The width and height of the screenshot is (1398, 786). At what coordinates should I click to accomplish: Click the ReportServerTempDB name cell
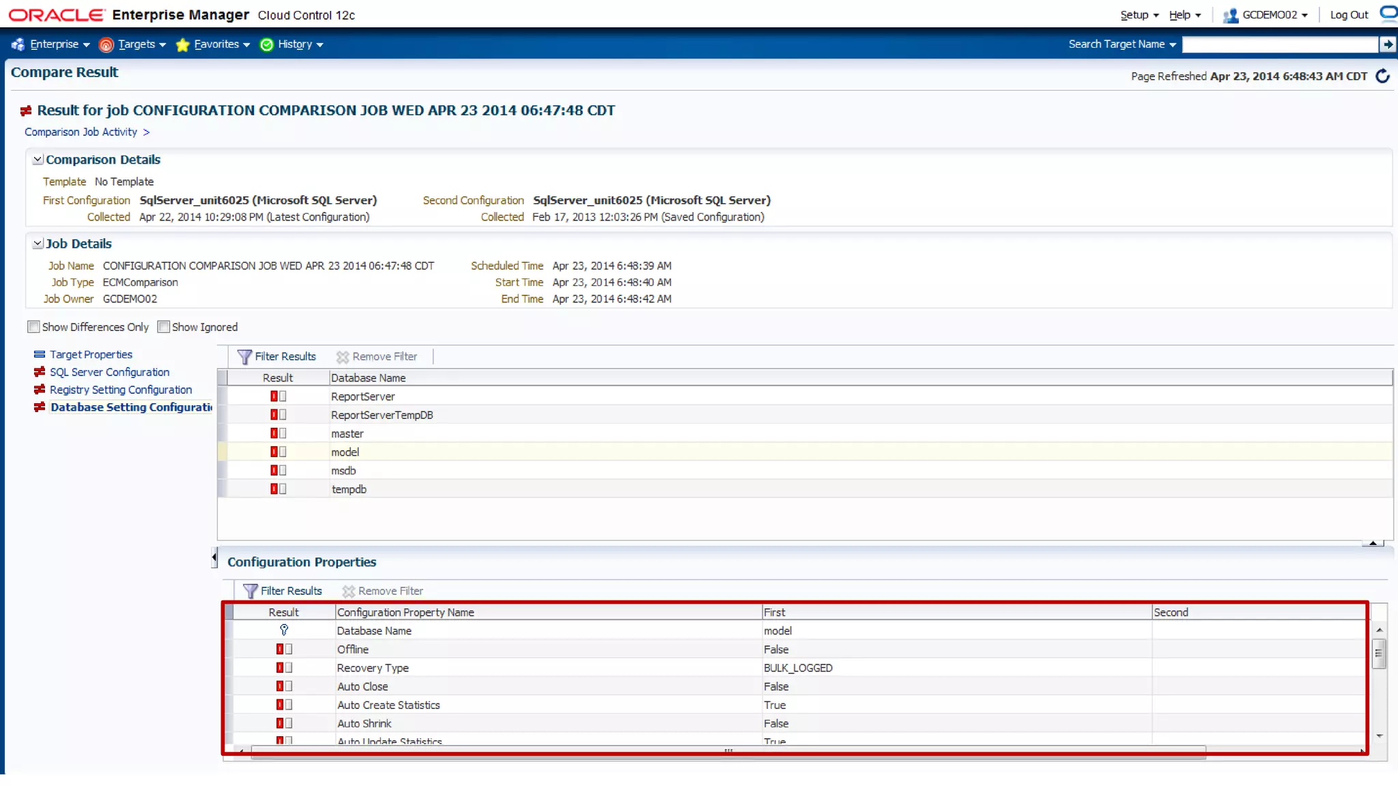382,415
